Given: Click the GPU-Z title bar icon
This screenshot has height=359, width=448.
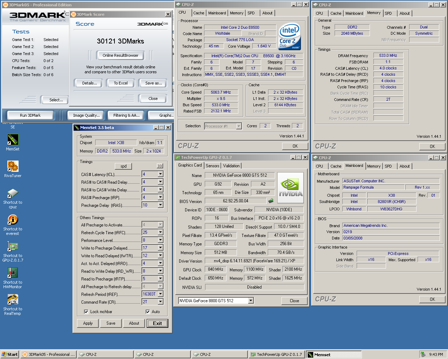Looking at the screenshot, I should (x=178, y=157).
